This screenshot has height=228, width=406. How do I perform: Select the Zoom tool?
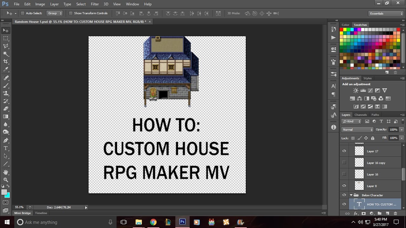[6, 180]
